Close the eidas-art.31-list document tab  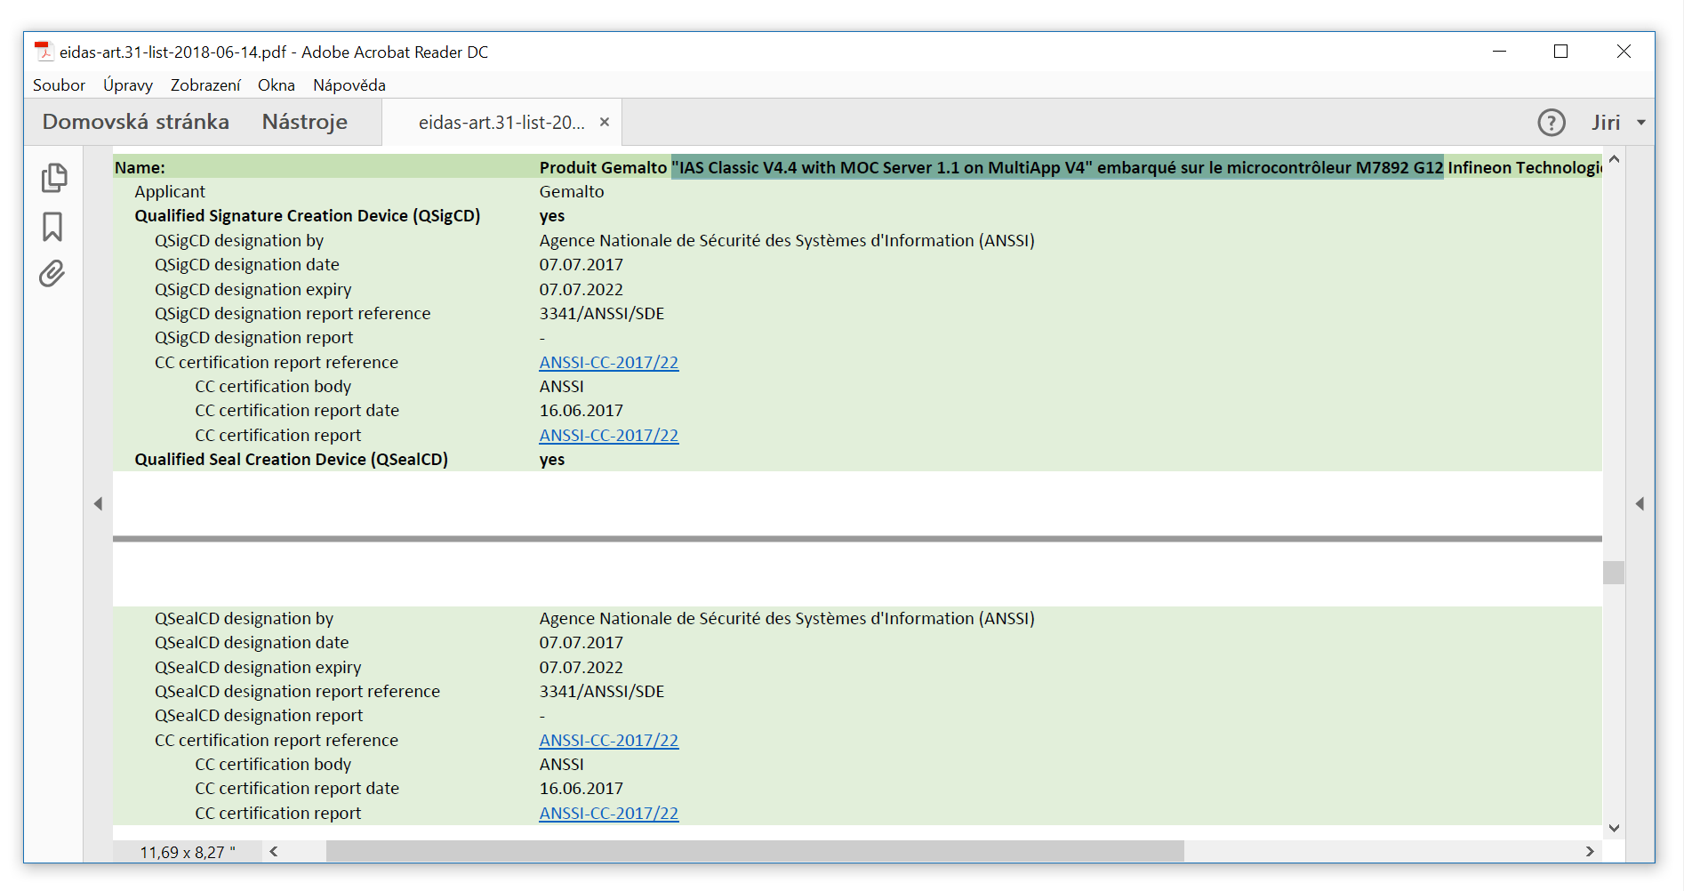click(x=605, y=123)
